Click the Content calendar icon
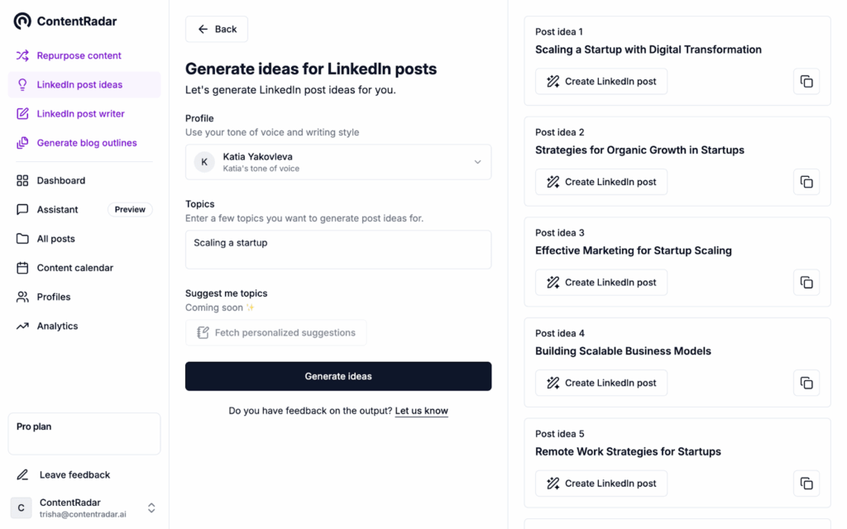 [x=22, y=268]
